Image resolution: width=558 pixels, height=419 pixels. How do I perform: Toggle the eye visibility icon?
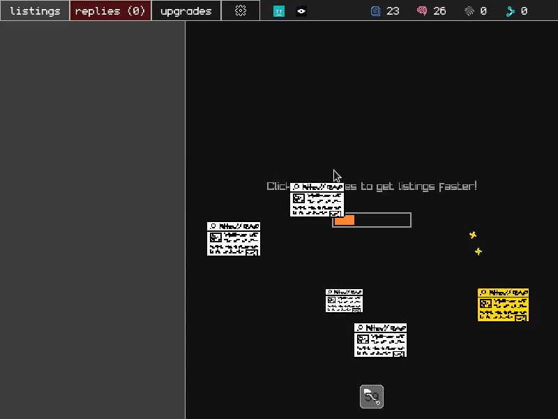[301, 11]
